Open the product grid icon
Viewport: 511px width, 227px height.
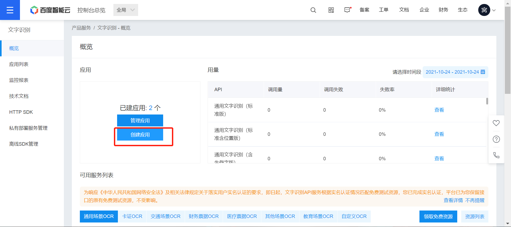coord(331,10)
